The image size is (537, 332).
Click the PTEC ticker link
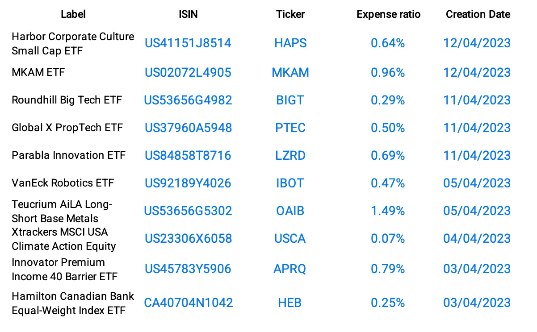pos(290,128)
